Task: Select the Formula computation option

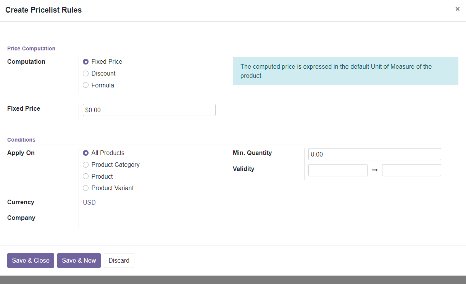Action: click(x=85, y=85)
